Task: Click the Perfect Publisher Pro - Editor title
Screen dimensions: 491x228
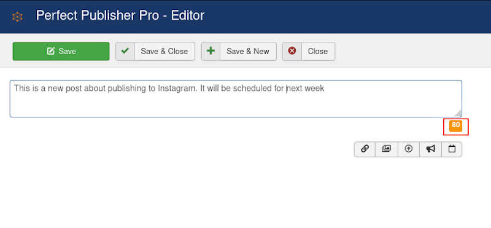Action: (x=120, y=15)
